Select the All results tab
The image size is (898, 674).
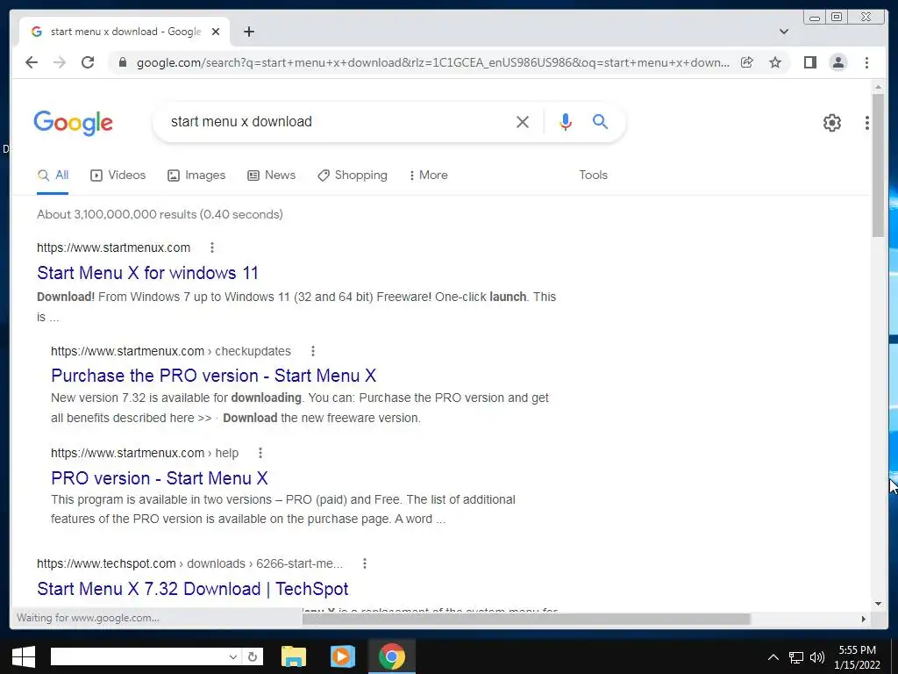pyautogui.click(x=53, y=176)
